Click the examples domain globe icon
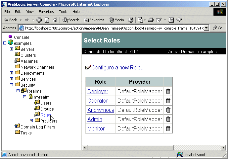 (11, 42)
